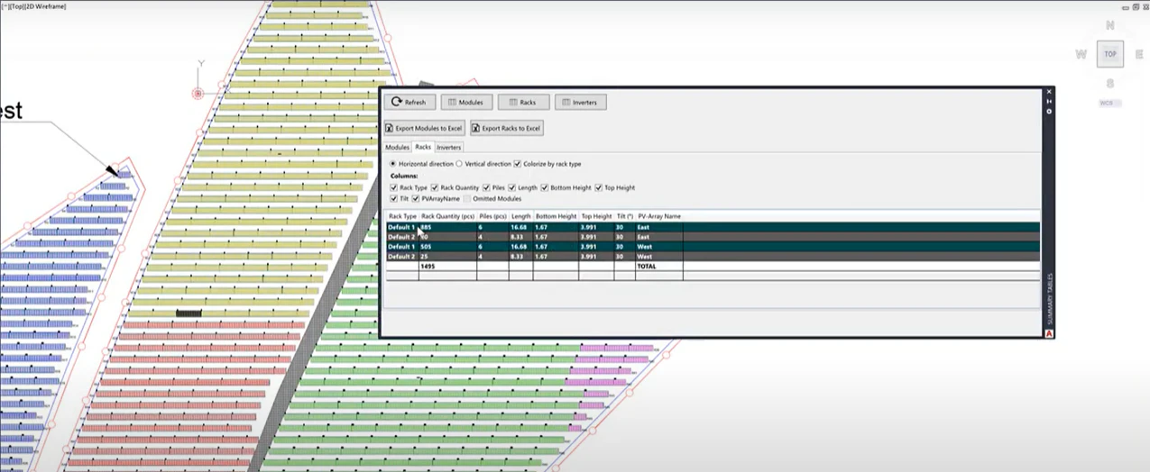Screen dimensions: 1150x472
Task: Click the Autodesk logo on palette bar
Action: [1049, 333]
